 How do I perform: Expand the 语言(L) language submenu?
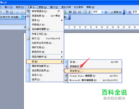click(x=45, y=20)
